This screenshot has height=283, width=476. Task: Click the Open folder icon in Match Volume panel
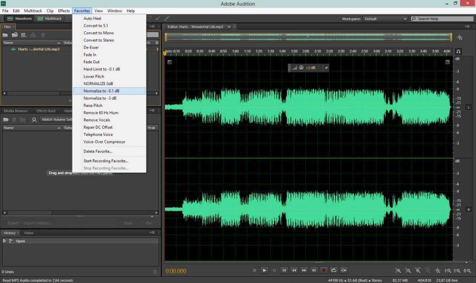(6, 120)
